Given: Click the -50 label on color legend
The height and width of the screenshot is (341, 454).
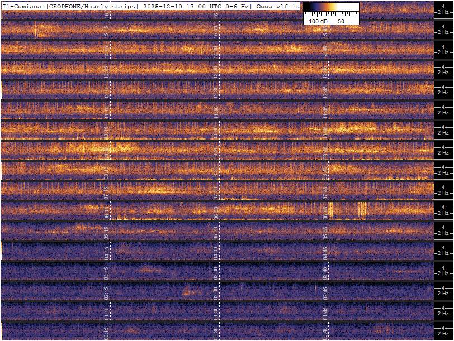Looking at the screenshot, I should pos(339,21).
